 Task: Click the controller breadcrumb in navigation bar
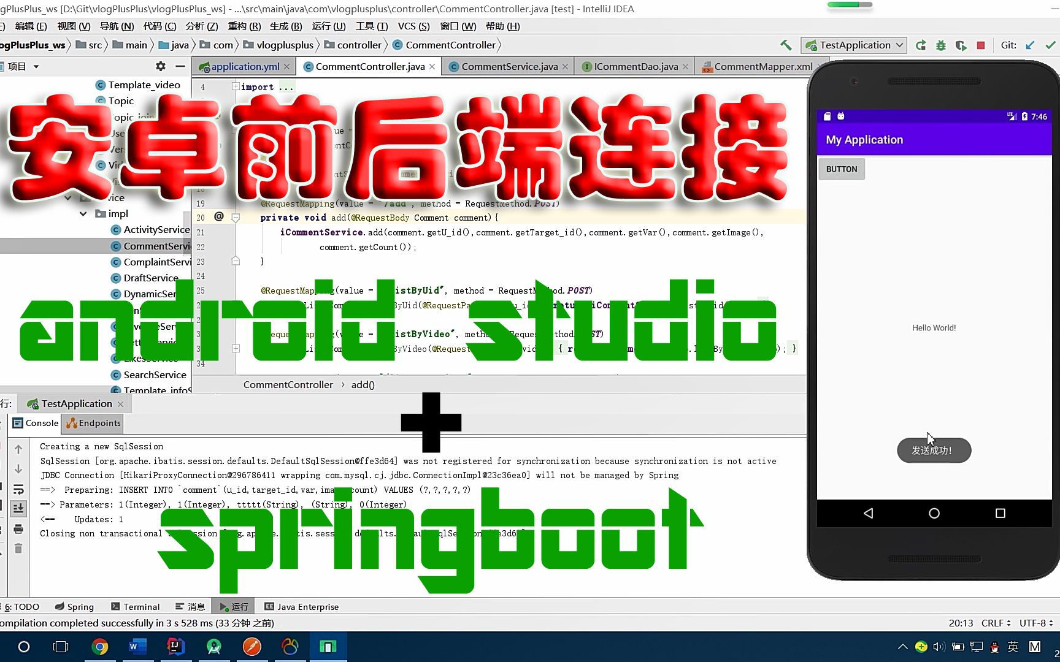[x=353, y=45]
